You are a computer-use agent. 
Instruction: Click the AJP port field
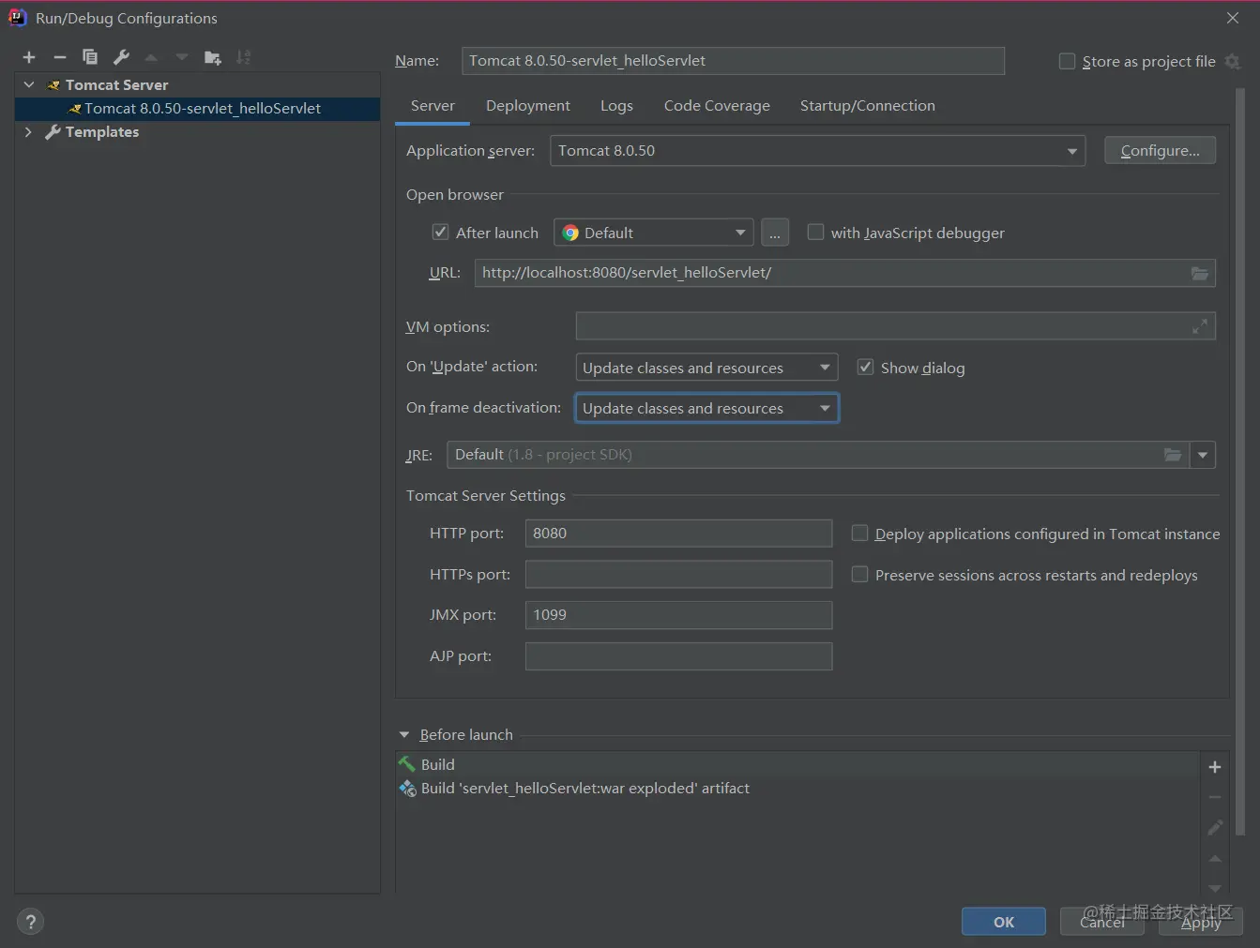(678, 656)
